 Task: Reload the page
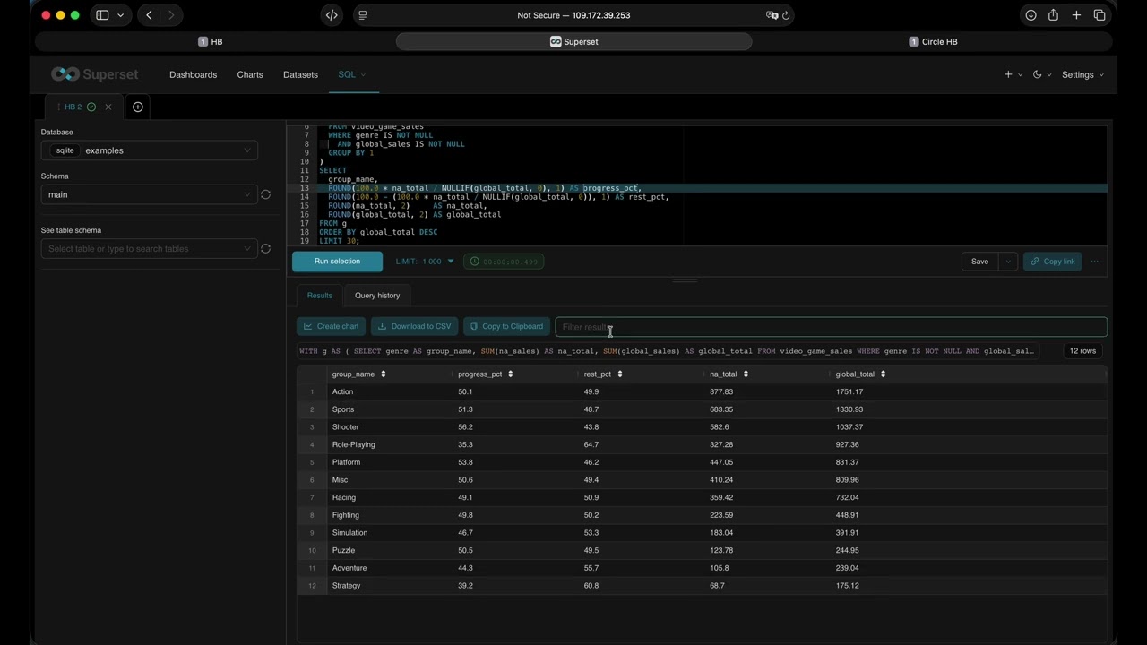pyautogui.click(x=786, y=15)
